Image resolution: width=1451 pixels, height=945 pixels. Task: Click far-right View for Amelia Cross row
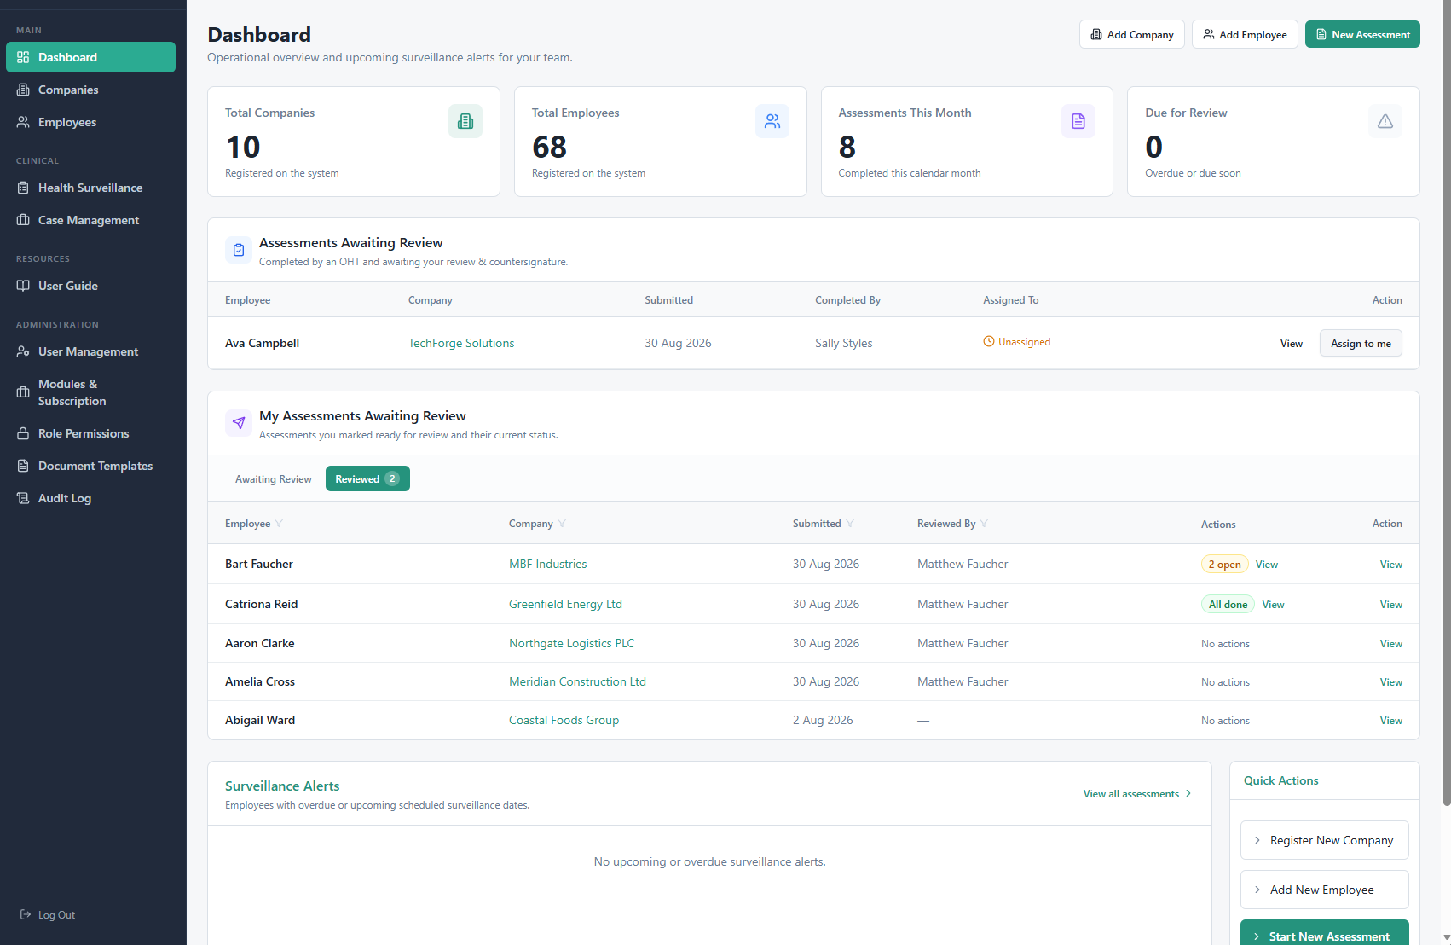pos(1391,681)
